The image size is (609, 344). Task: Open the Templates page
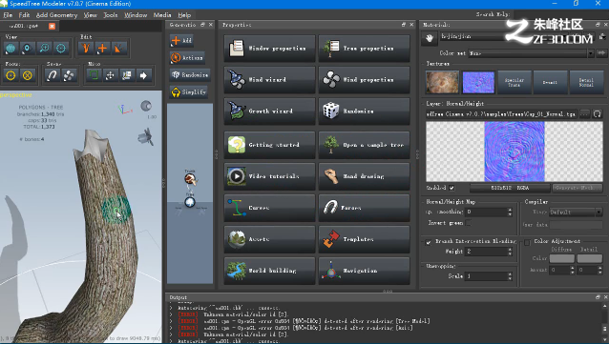[364, 239]
